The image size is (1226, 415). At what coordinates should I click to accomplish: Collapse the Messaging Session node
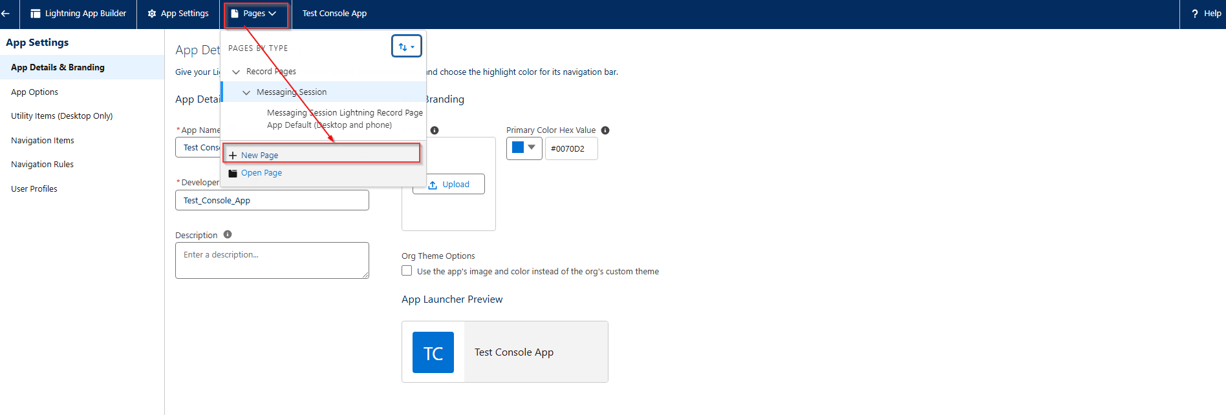click(246, 92)
